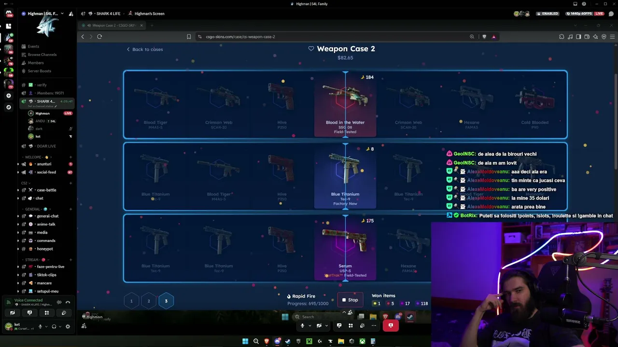Open more options in stream overlay controls
The width and height of the screenshot is (618, 347).
click(x=374, y=325)
